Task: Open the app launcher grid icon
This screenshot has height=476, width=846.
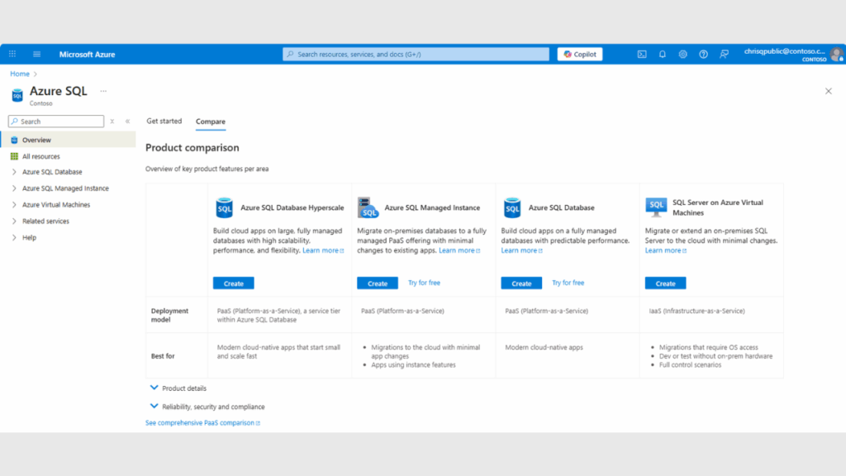Action: [x=12, y=54]
